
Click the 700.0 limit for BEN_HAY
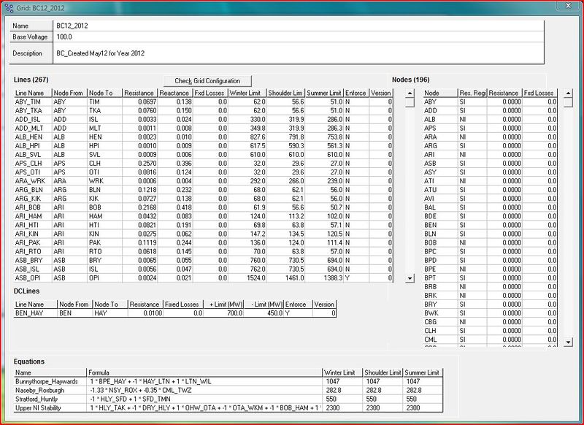(x=224, y=313)
